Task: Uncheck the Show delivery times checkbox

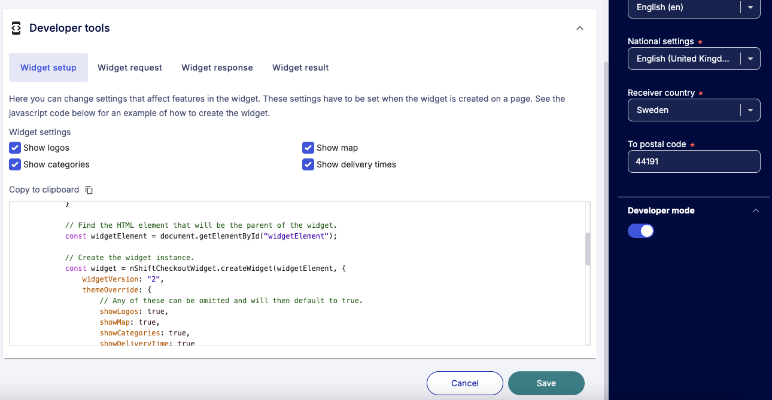Action: tap(308, 164)
